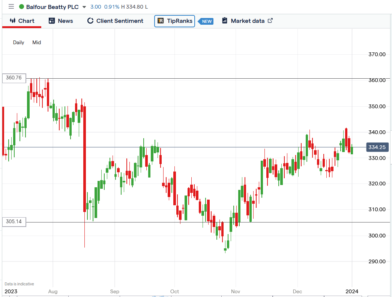Open the News tab
Viewport: 392px width, 297px height.
[x=61, y=21]
